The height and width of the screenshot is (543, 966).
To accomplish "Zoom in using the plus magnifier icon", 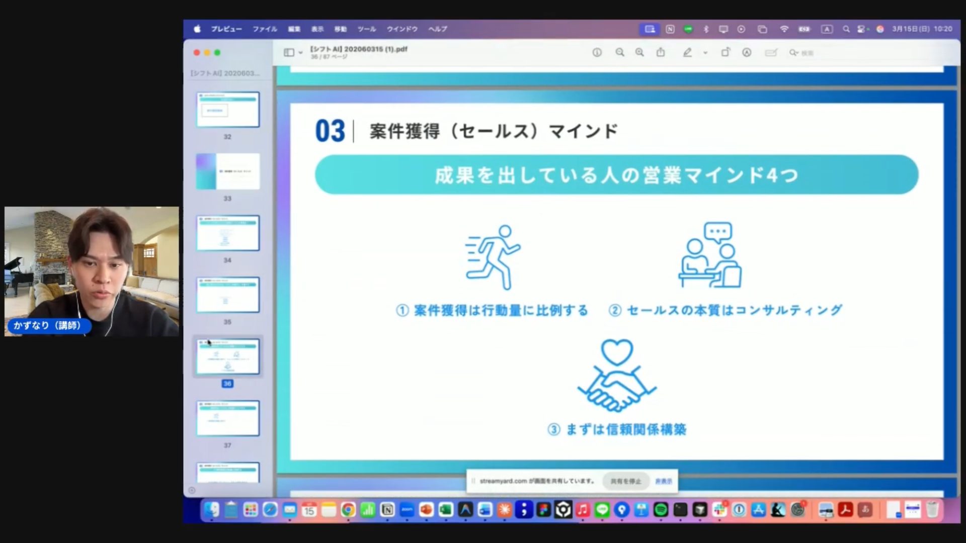I will (x=639, y=52).
